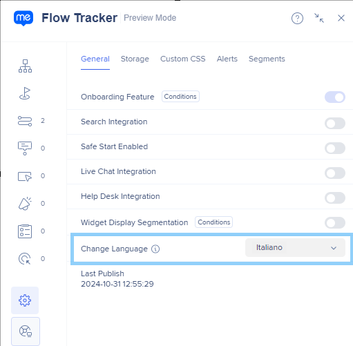Enable the Search Integration toggle
Image resolution: width=353 pixels, height=346 pixels.
335,124
